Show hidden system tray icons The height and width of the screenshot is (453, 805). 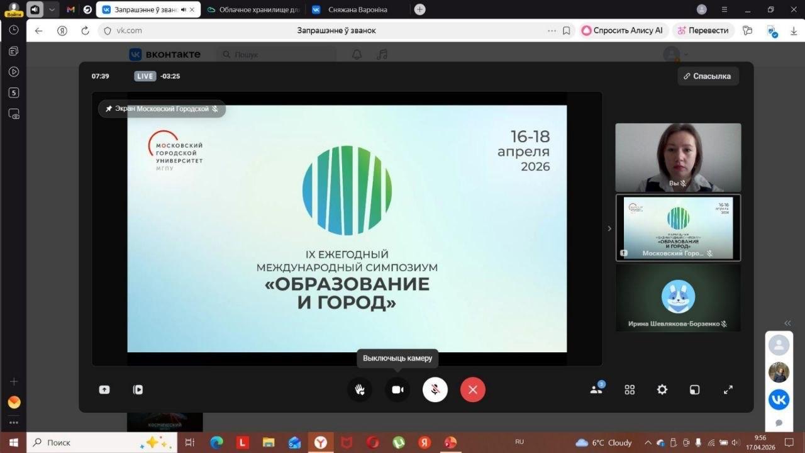(x=648, y=442)
